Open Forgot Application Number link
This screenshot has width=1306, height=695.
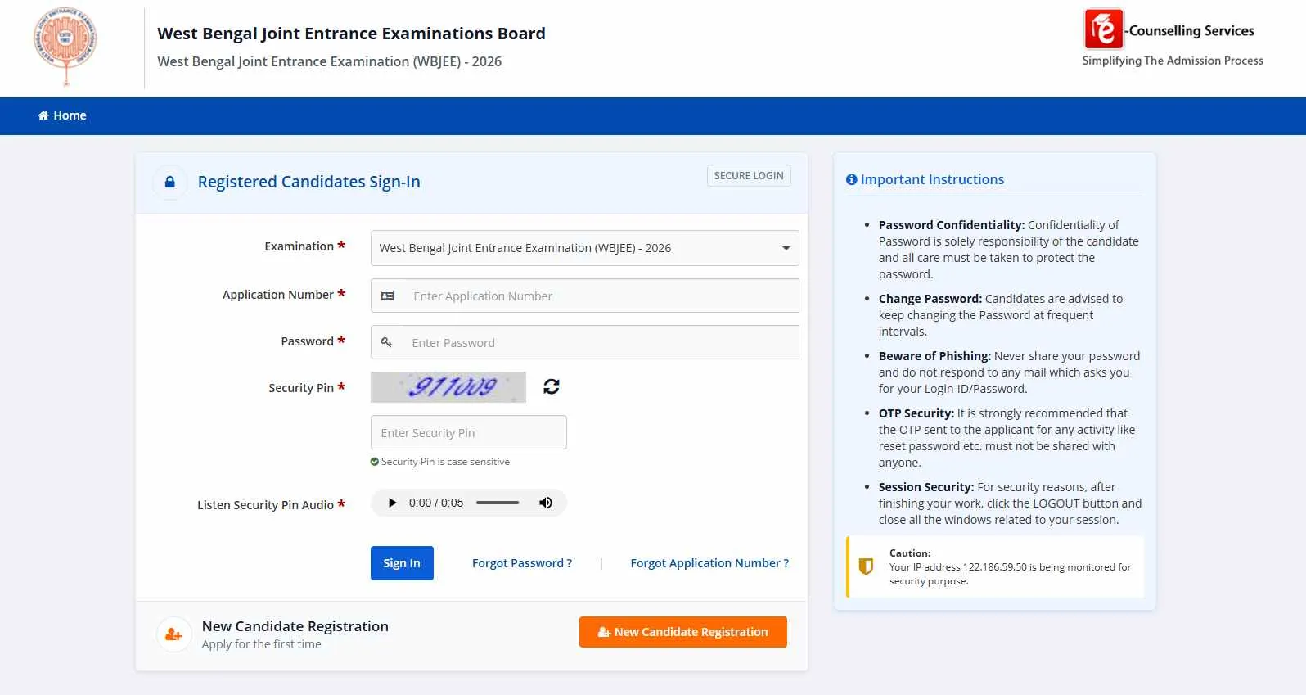[709, 563]
